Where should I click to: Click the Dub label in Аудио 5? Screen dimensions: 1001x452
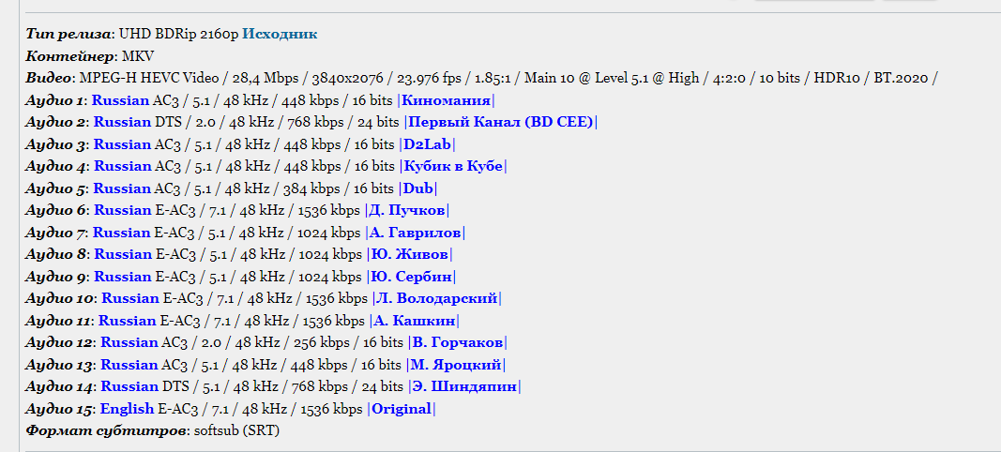[x=418, y=188]
